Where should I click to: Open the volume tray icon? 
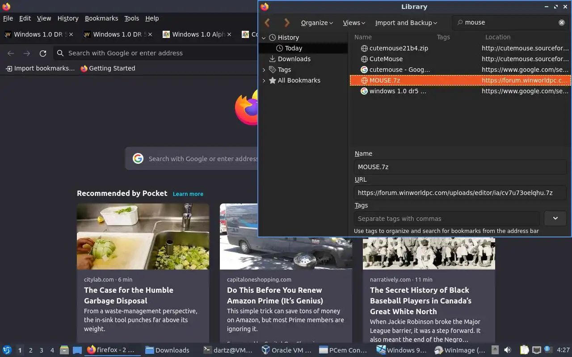[x=507, y=350]
